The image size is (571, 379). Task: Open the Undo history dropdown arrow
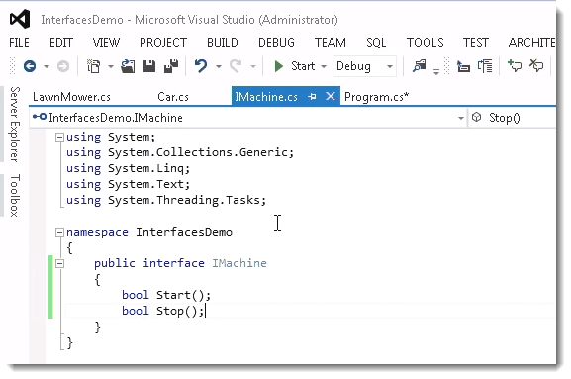click(218, 66)
